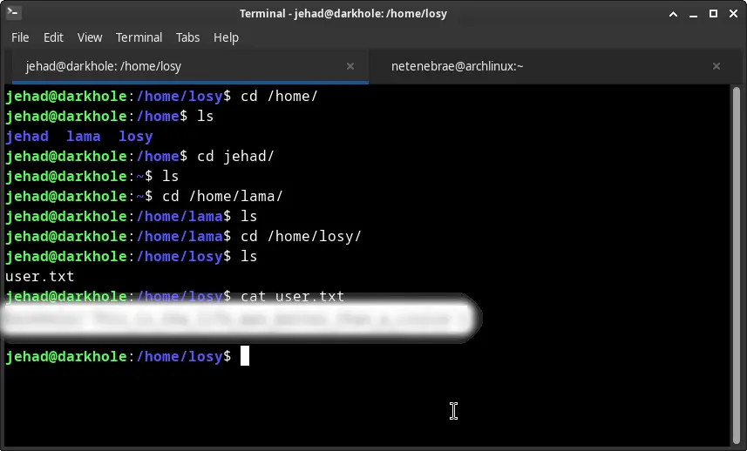Screen dimensions: 747x451
Task: Open the File menu
Action: (20, 37)
